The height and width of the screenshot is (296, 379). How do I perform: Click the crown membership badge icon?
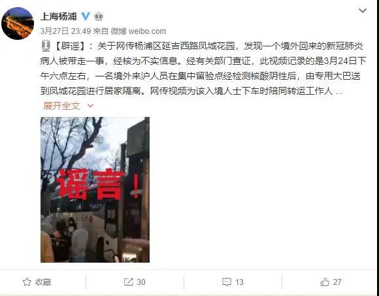pos(99,16)
